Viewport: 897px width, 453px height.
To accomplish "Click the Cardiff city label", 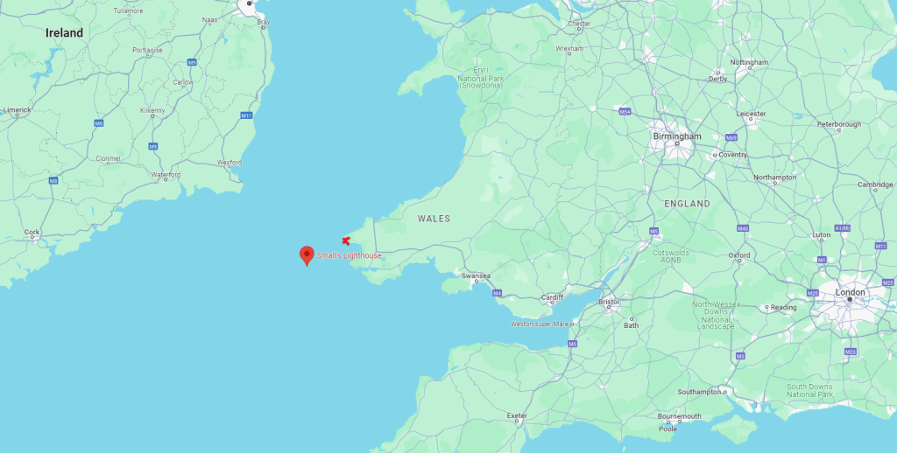I will 552,297.
